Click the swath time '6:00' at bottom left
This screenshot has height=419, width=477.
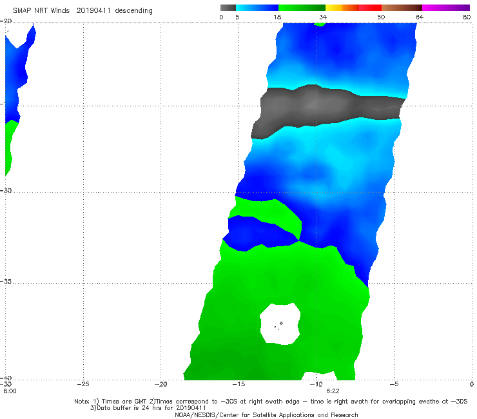click(10, 391)
